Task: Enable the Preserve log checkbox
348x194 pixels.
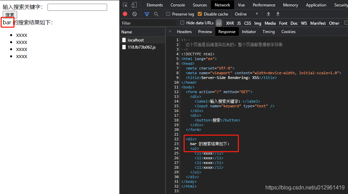Action: pos(168,14)
